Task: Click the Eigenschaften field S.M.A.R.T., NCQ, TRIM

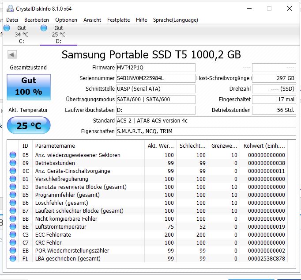Action: coord(206,131)
